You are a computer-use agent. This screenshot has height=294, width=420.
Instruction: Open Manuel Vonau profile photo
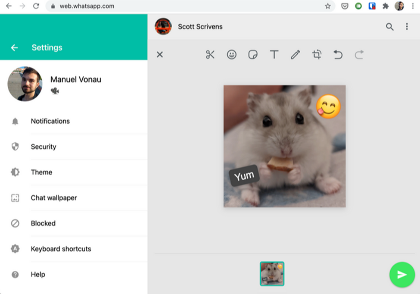(25, 84)
